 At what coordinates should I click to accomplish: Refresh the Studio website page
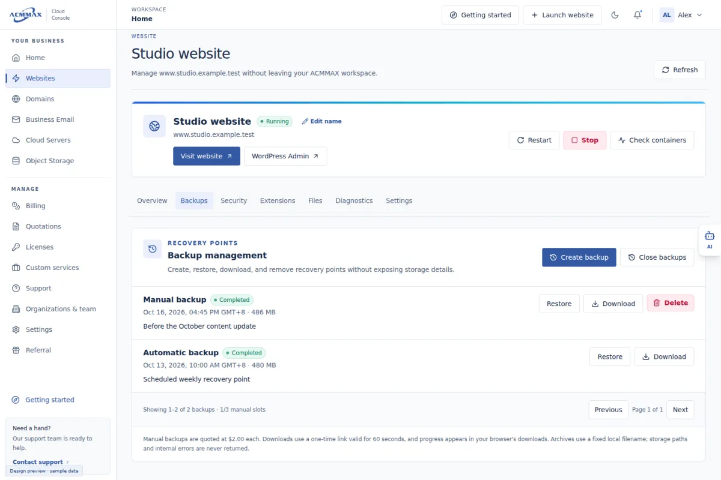pyautogui.click(x=680, y=70)
